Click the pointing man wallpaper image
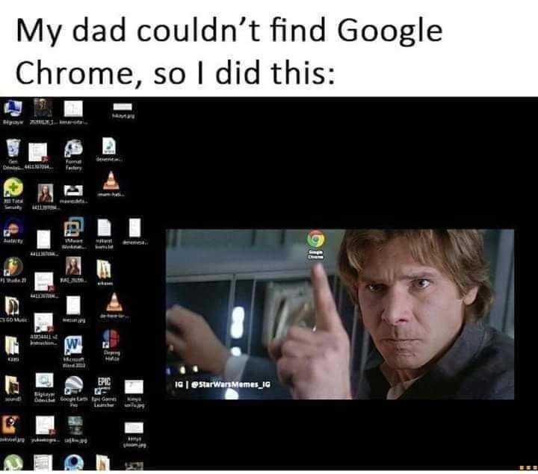 tap(340, 314)
